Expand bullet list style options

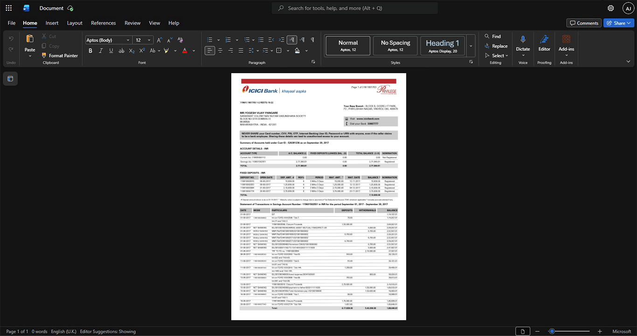[218, 40]
